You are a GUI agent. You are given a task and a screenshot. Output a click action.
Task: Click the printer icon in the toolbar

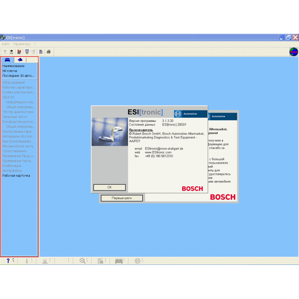click(x=49, y=52)
